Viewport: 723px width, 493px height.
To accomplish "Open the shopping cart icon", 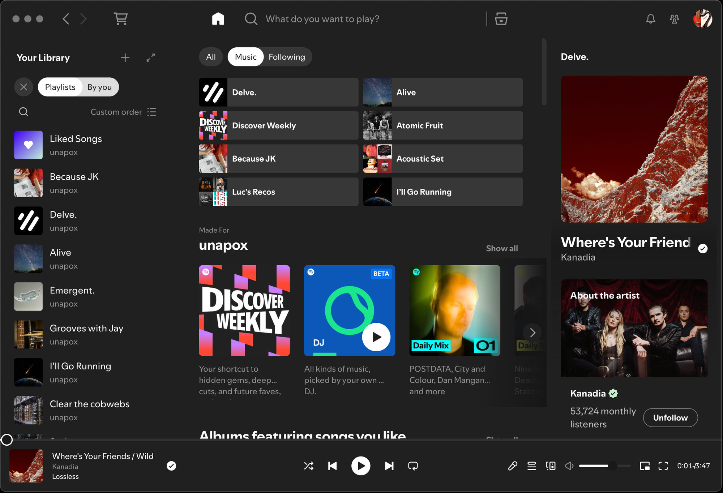I will pos(121,19).
